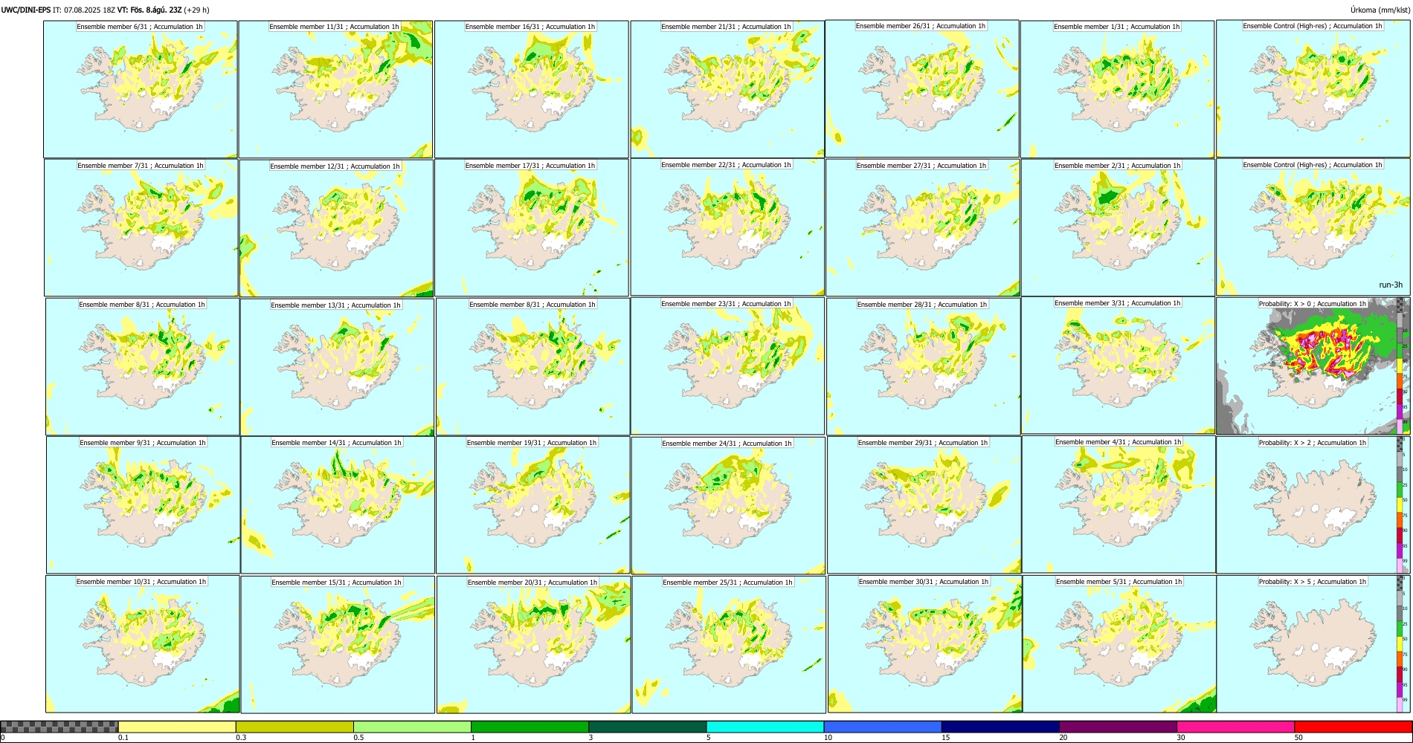
Task: Select the pink 30–50 legend swatch
Action: pyautogui.click(x=1235, y=727)
